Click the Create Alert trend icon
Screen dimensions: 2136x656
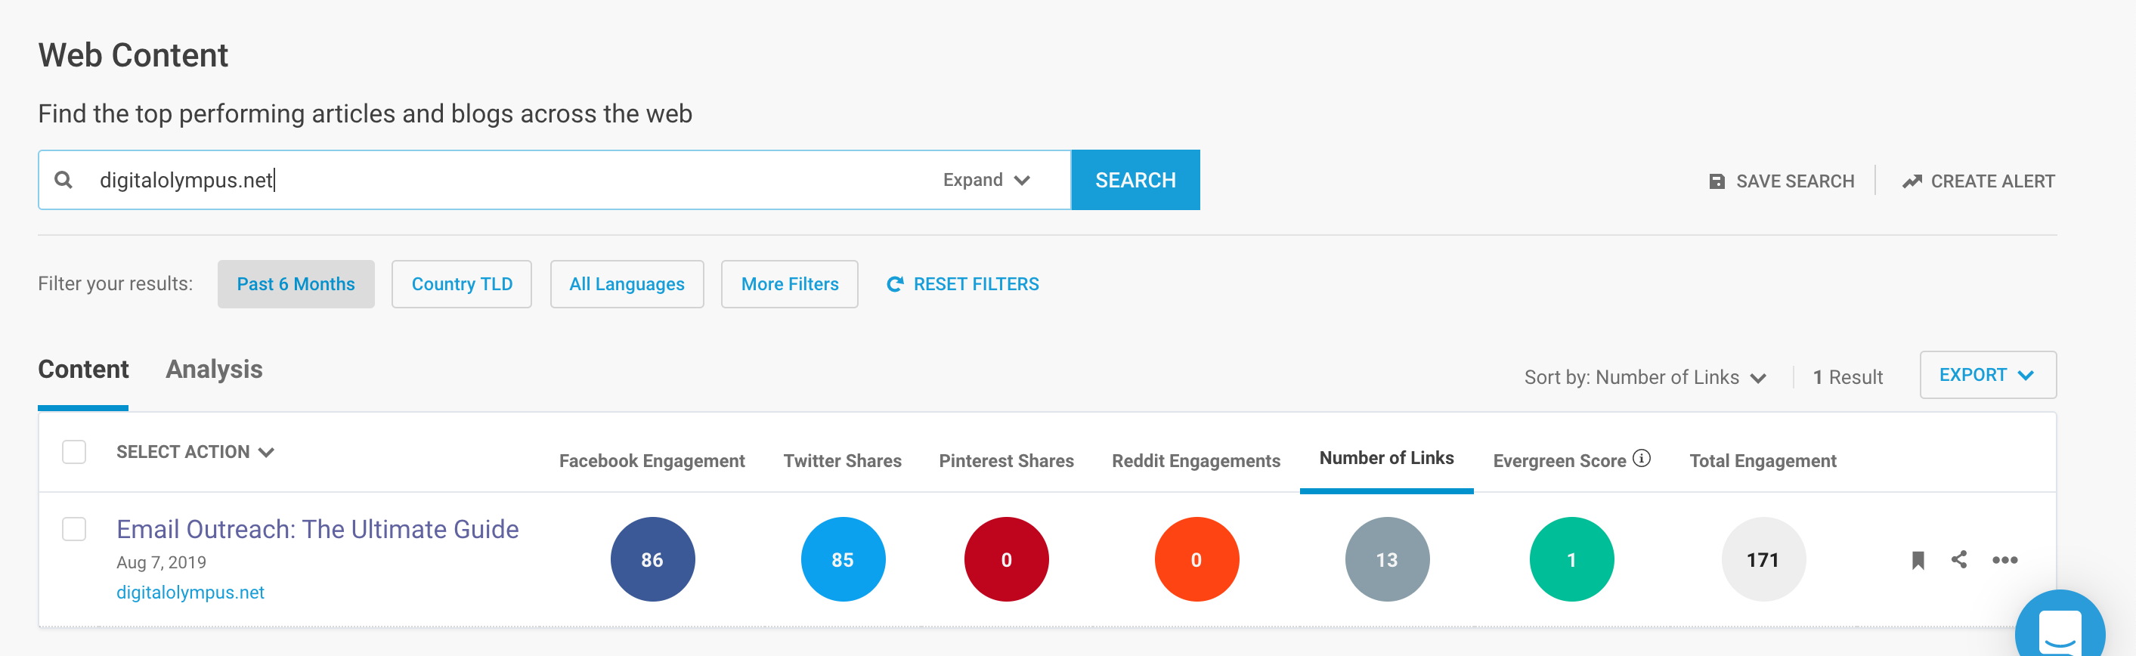coord(1912,181)
